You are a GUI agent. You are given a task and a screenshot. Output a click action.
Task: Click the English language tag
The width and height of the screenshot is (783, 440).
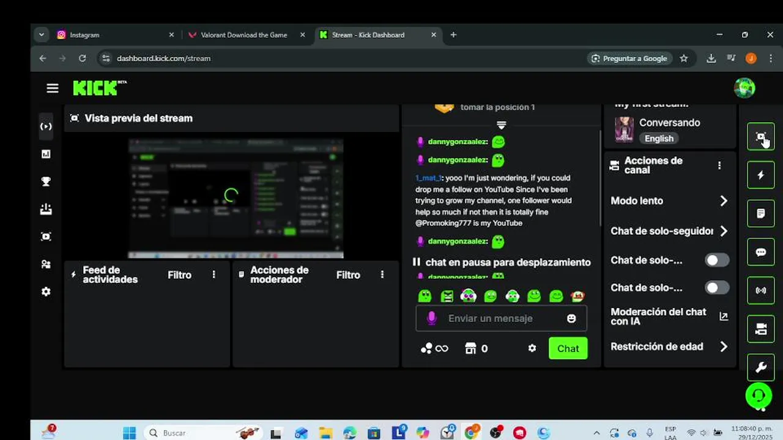(x=659, y=139)
